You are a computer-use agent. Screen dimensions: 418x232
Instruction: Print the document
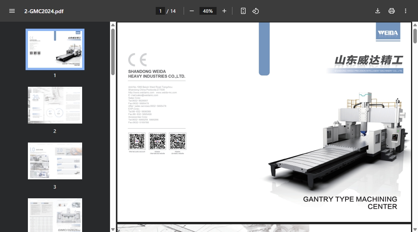(x=392, y=11)
